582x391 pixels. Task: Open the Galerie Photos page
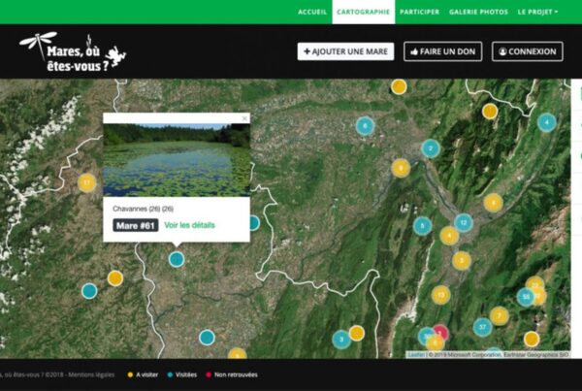tap(478, 12)
